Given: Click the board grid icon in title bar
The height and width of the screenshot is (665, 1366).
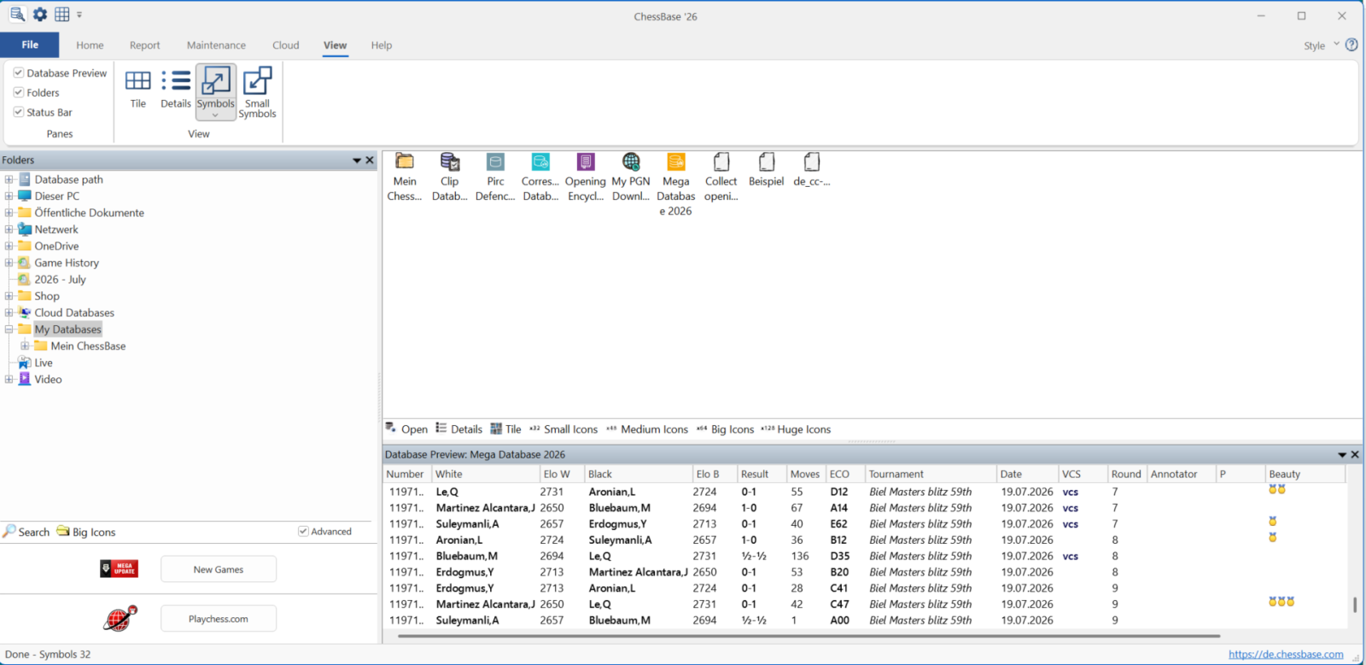Looking at the screenshot, I should 62,15.
